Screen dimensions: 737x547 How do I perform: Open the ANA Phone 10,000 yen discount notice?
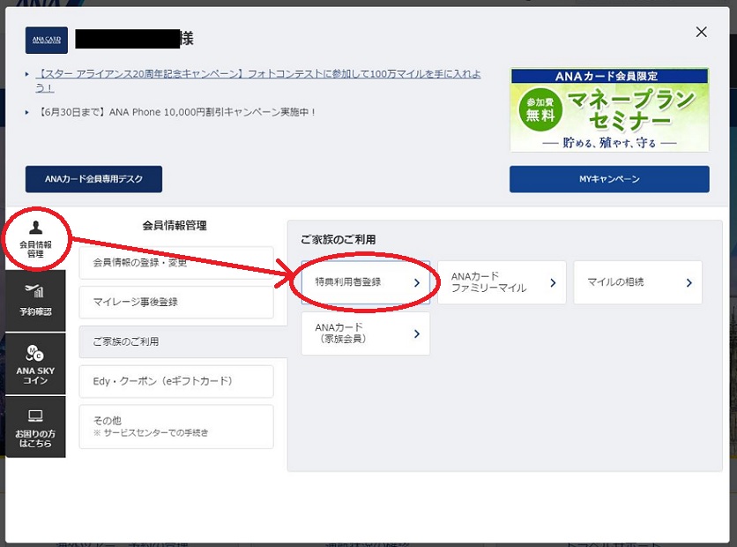tap(176, 112)
